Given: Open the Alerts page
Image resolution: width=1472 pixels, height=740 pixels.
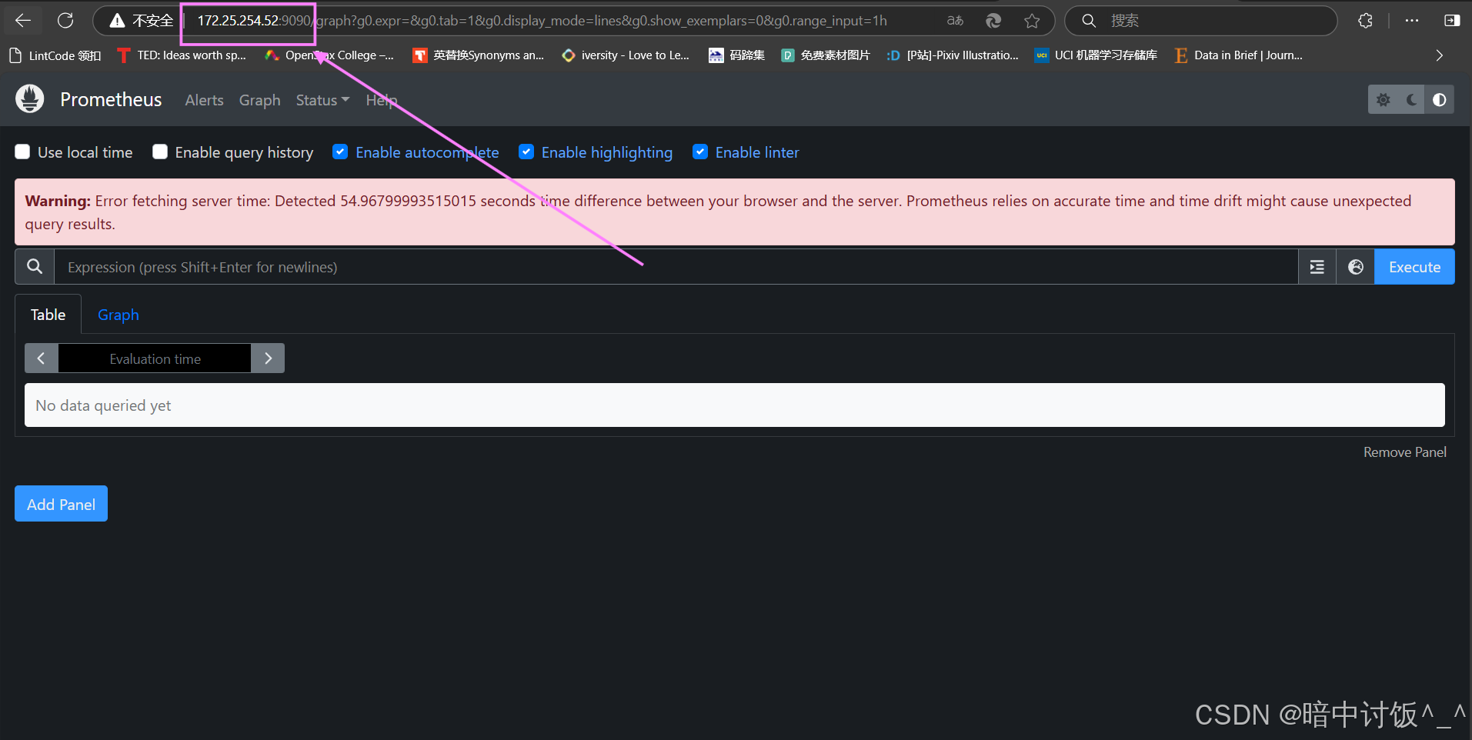Looking at the screenshot, I should click(204, 100).
